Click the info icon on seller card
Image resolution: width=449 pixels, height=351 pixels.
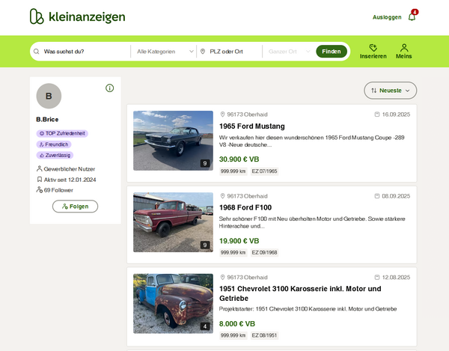(x=110, y=88)
